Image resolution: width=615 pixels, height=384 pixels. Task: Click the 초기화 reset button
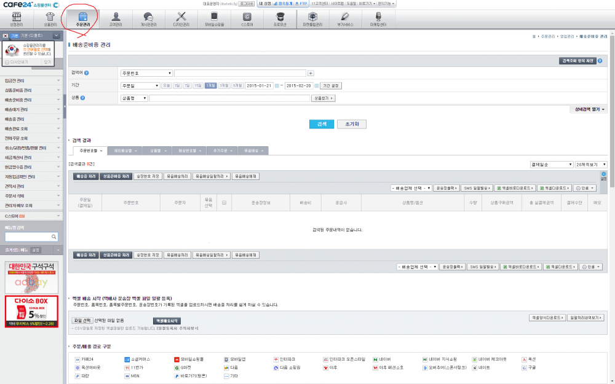pos(351,124)
